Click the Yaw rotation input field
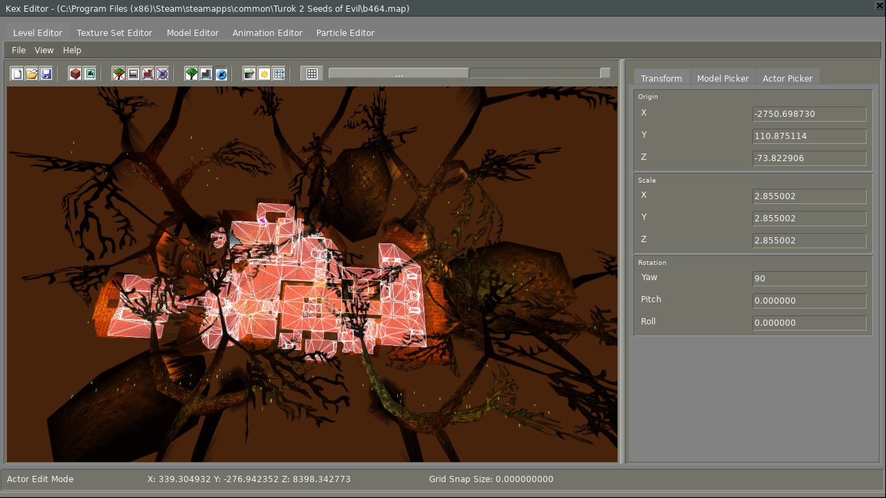This screenshot has width=886, height=498. (x=809, y=279)
